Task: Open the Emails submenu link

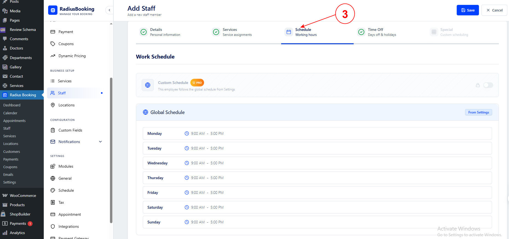Action: [8, 174]
